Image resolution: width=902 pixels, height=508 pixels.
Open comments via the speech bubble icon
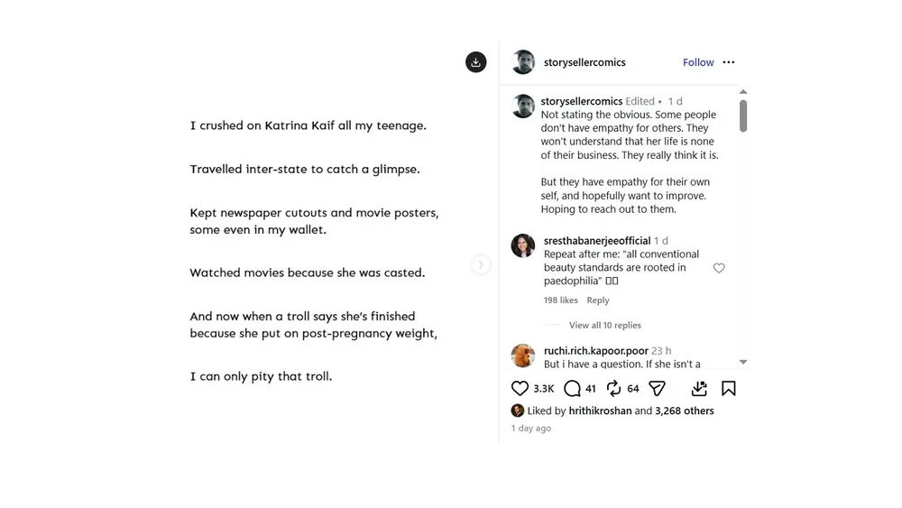(x=572, y=388)
